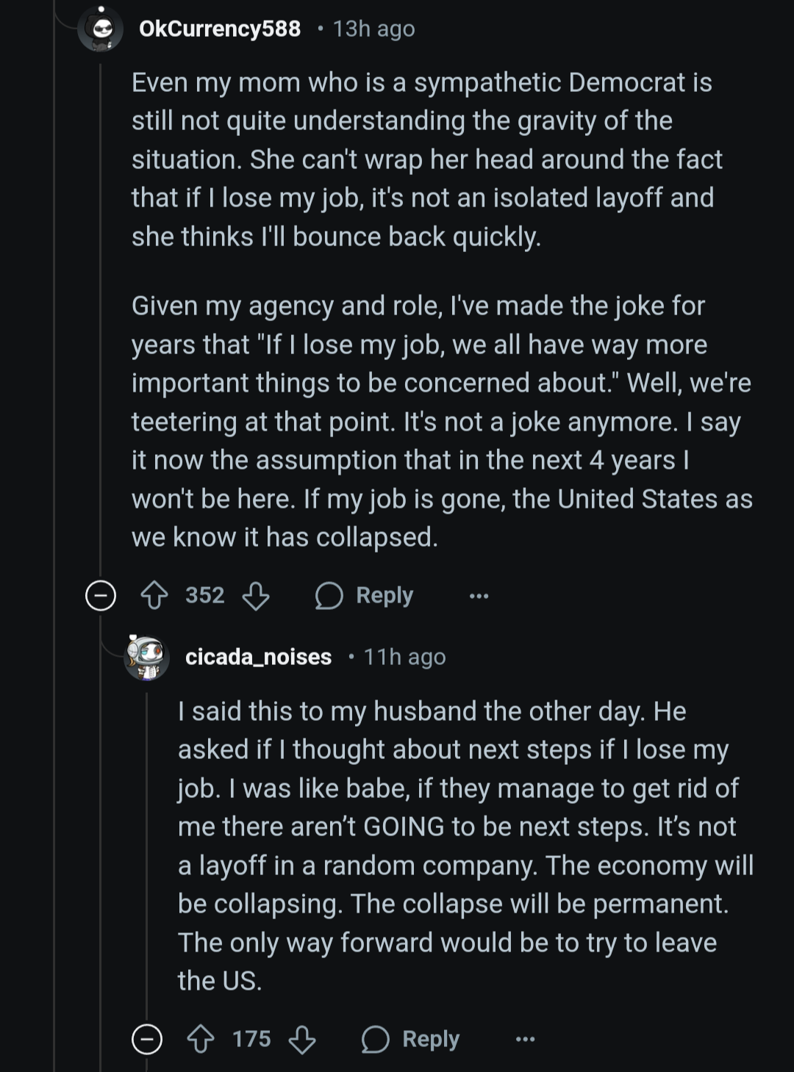Downvote cicada_noises' reply
794x1072 pixels.
click(x=302, y=1039)
